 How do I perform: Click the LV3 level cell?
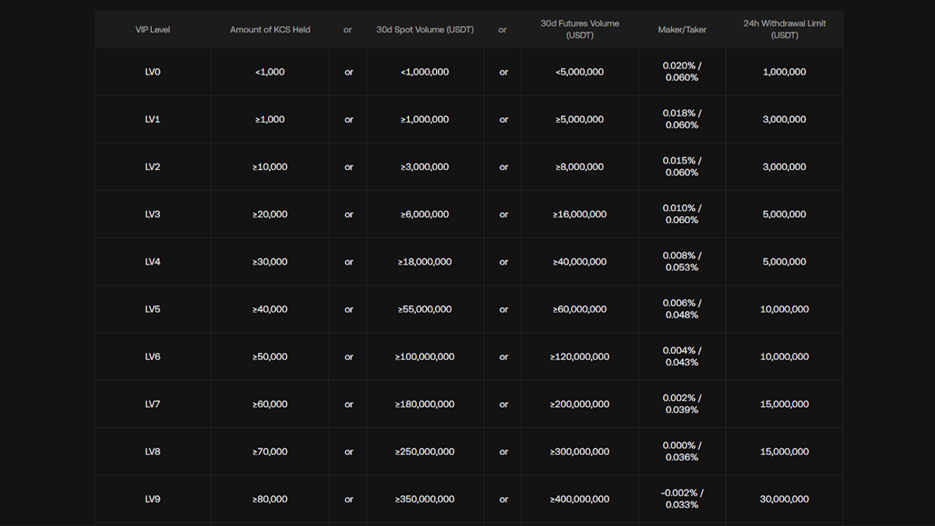153,214
